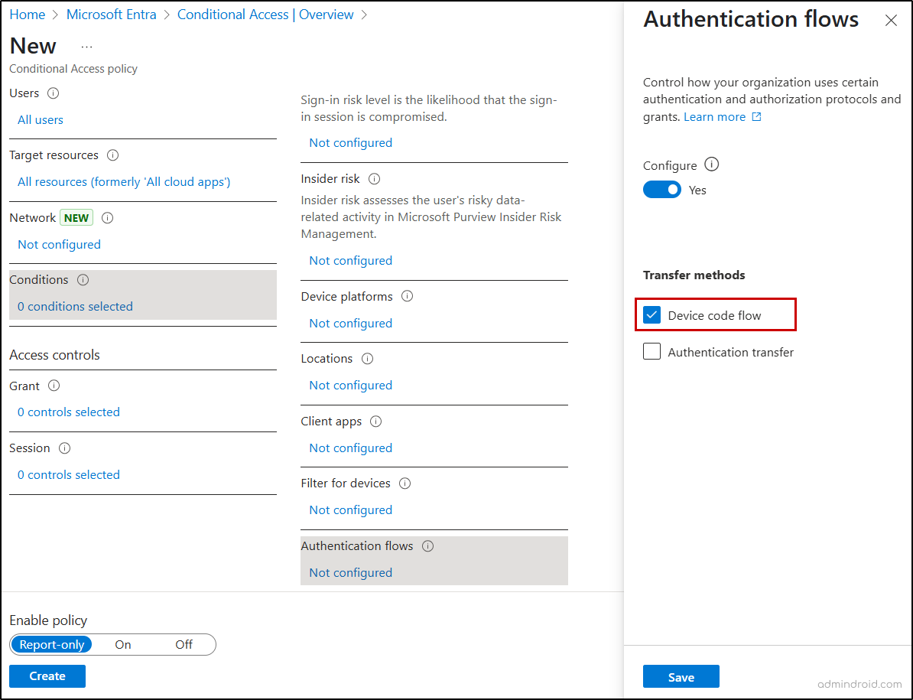Uncheck the Device code flow checkbox
This screenshot has width=913, height=700.
pos(651,314)
